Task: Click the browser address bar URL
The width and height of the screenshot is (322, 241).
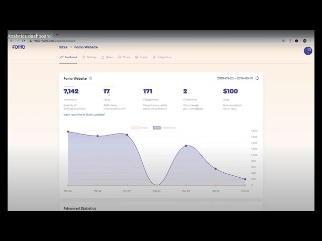Action: click(x=54, y=41)
